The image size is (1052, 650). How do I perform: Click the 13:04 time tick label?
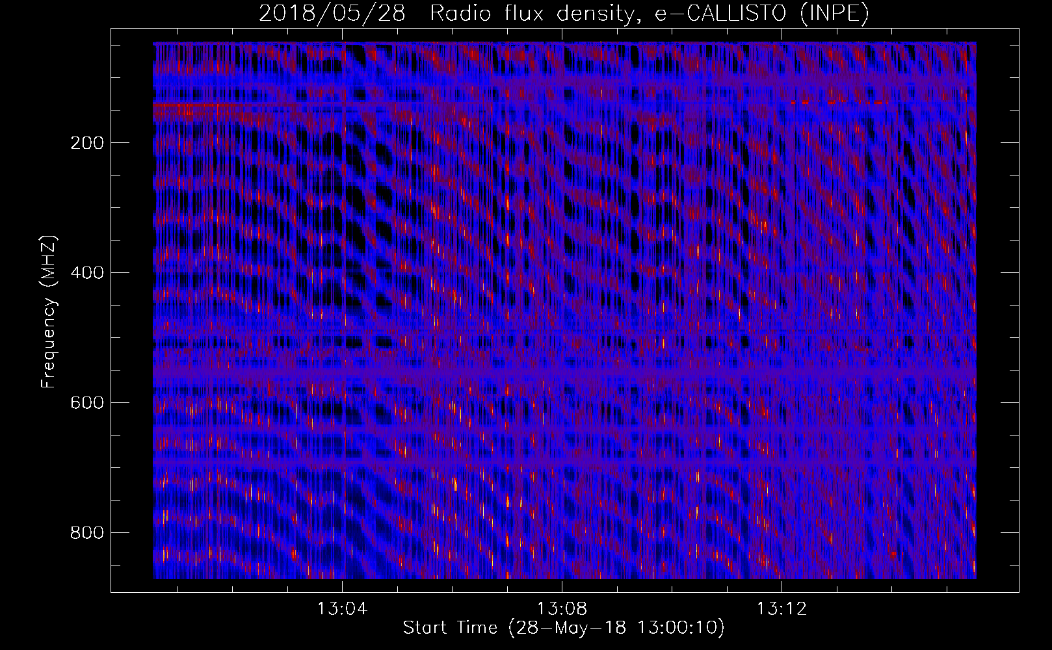pyautogui.click(x=342, y=609)
